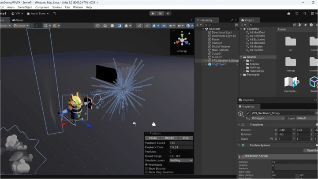Toggle the scene gizmo rotation lock icon

tap(189, 33)
